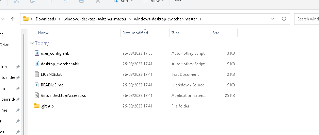Click the LICENSE.txt text document icon
This screenshot has height=135, width=319.
(x=37, y=74)
